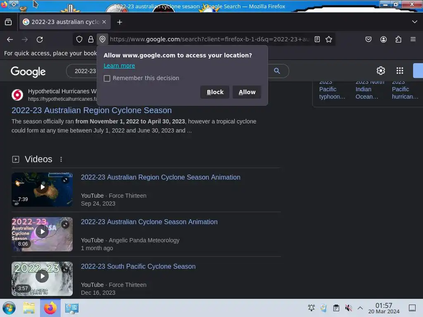This screenshot has width=423, height=317.
Task: Open the extensions puzzle icon
Action: point(398,39)
